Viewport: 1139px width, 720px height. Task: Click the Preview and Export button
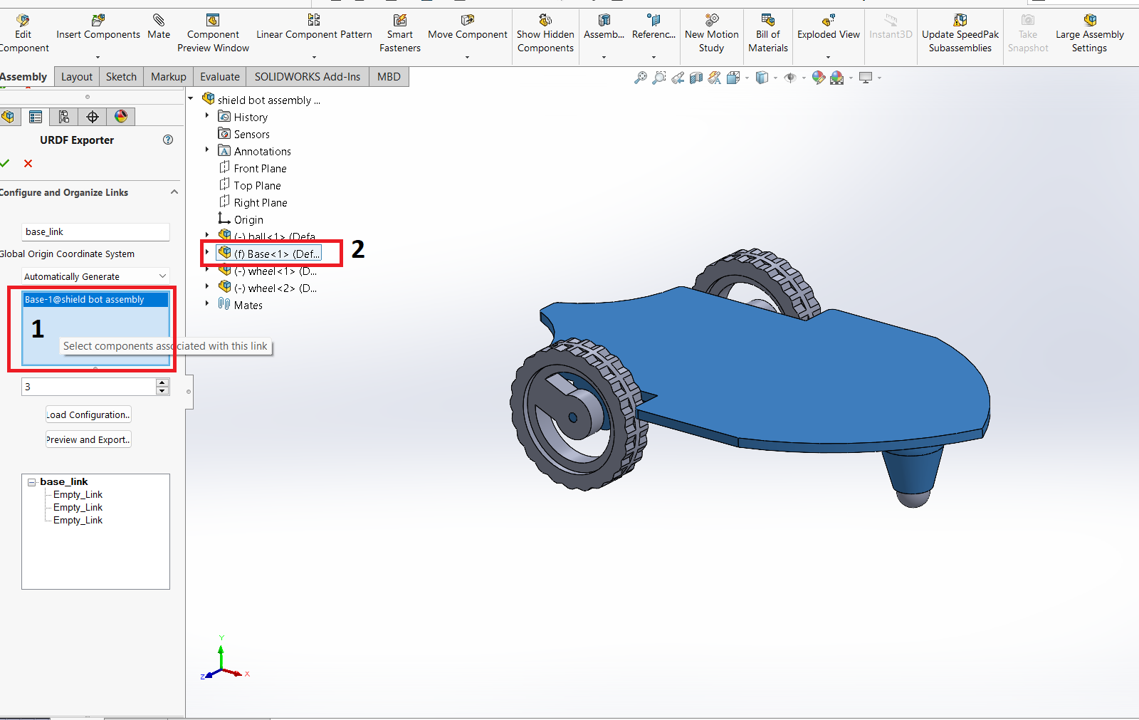[88, 439]
